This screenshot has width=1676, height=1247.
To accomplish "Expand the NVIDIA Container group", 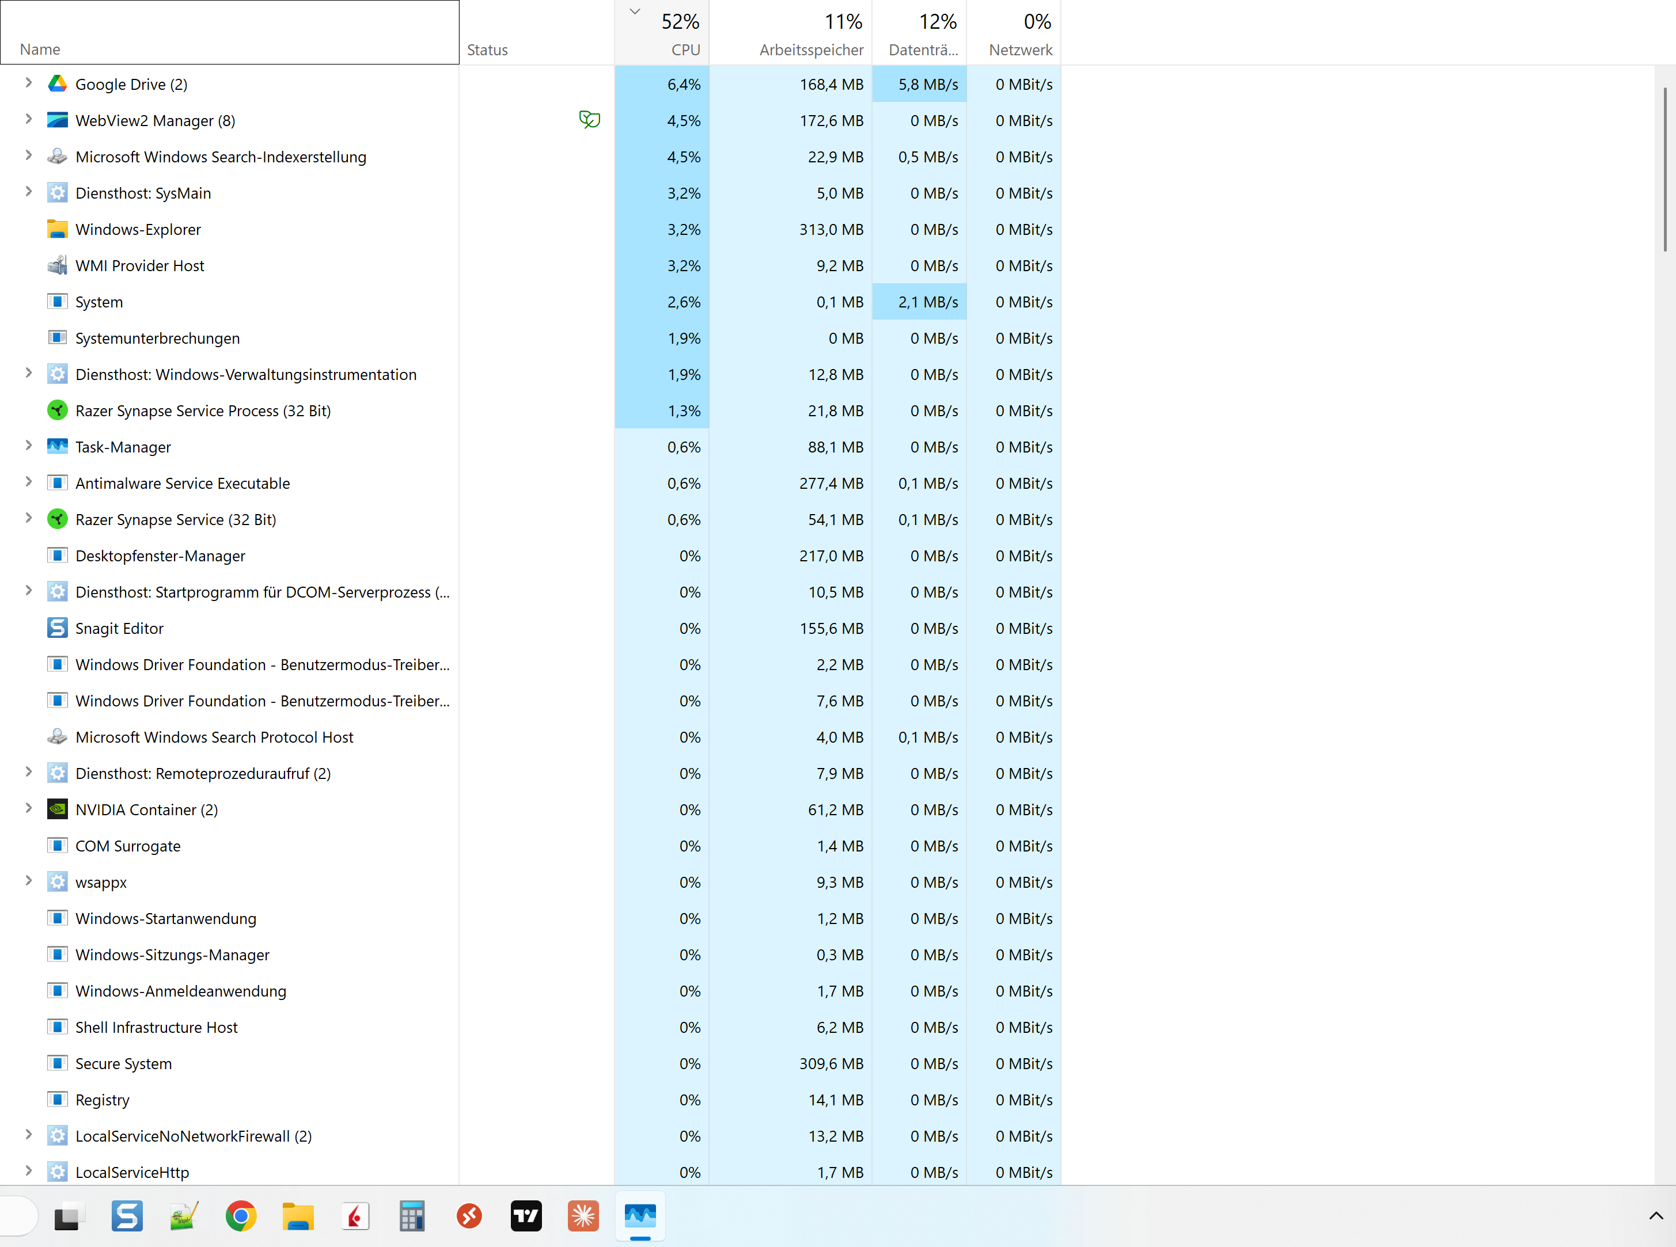I will [29, 808].
